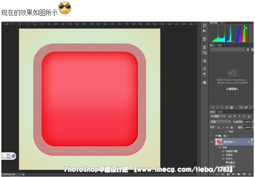Click the floating speed widget icon
The image size is (255, 177).
coord(14,156)
